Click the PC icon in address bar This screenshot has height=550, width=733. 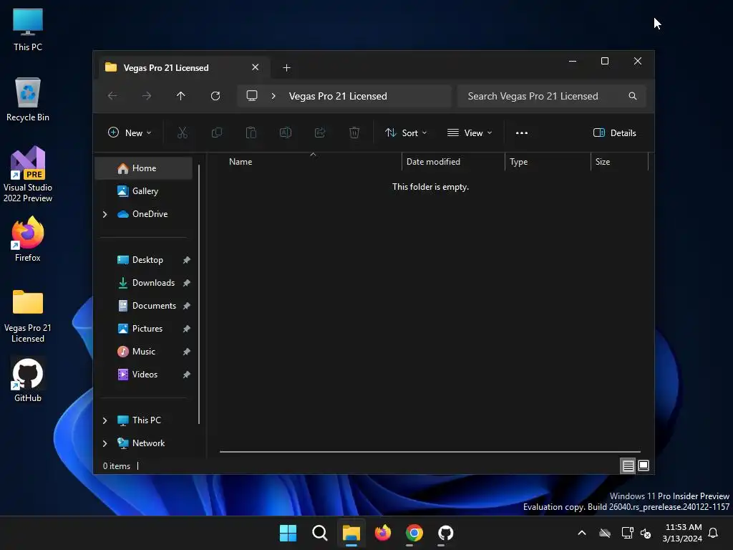[x=252, y=96]
